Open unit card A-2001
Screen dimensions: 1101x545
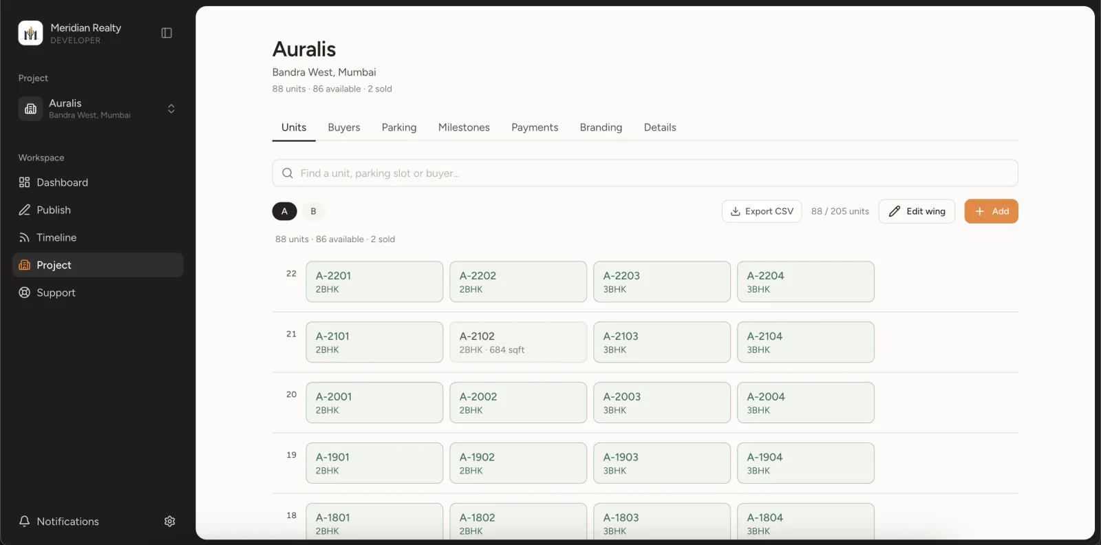[x=374, y=403]
